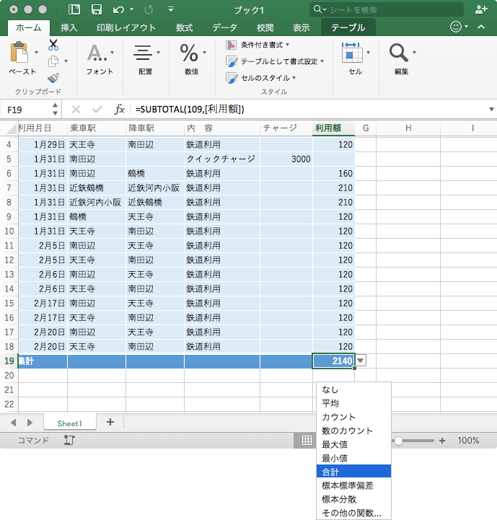This screenshot has height=520, width=497.
Task: Switch to the 挿入 tab
Action: [x=69, y=27]
